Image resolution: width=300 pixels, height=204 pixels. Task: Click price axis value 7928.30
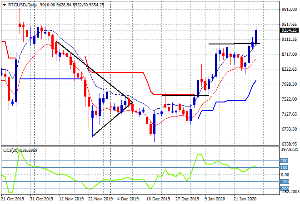289,84
